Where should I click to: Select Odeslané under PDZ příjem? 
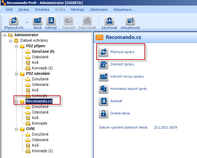[x=40, y=57]
